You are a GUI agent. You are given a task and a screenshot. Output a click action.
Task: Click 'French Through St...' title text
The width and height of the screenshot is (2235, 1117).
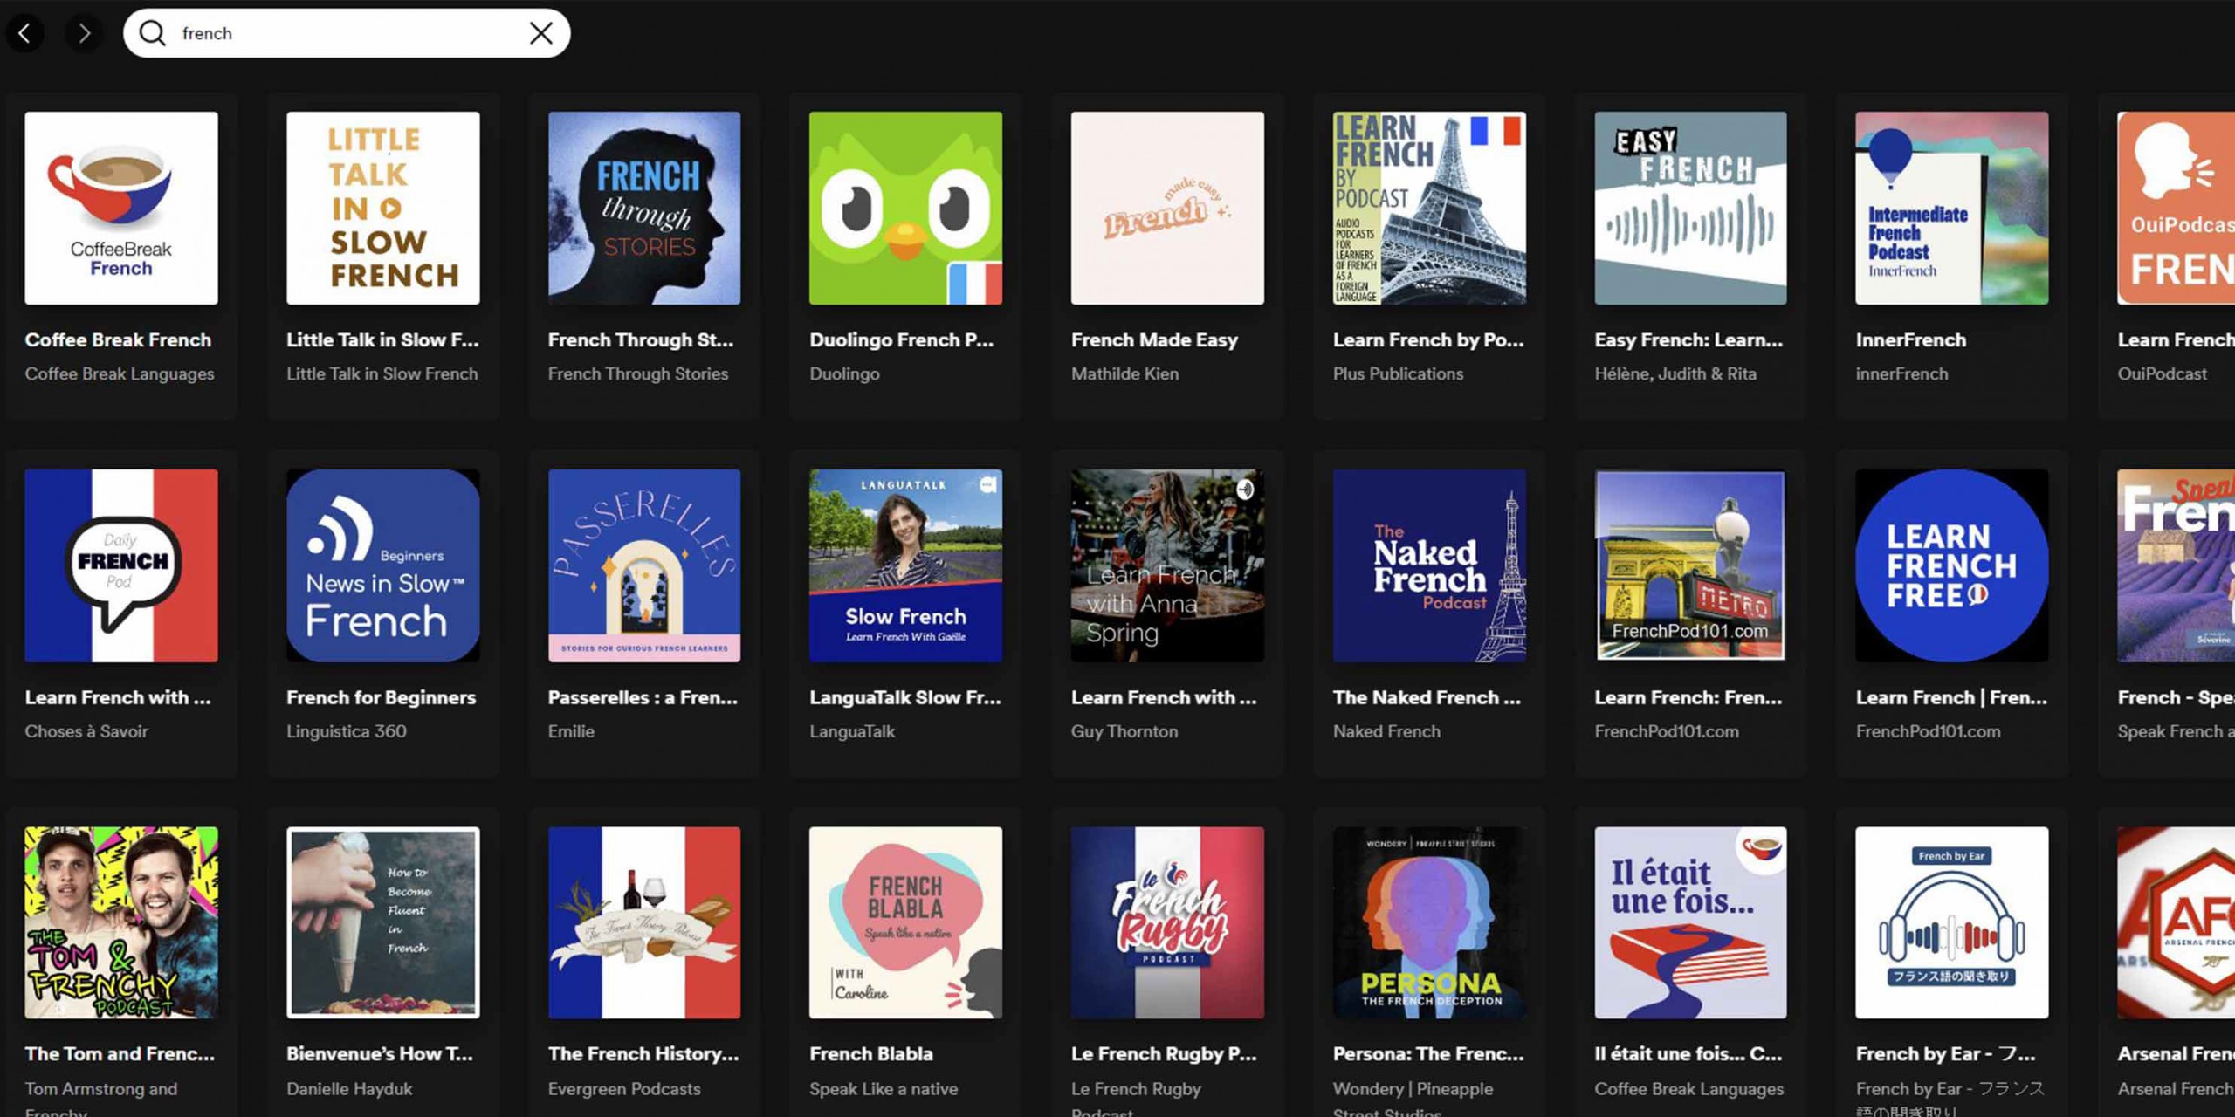click(641, 340)
